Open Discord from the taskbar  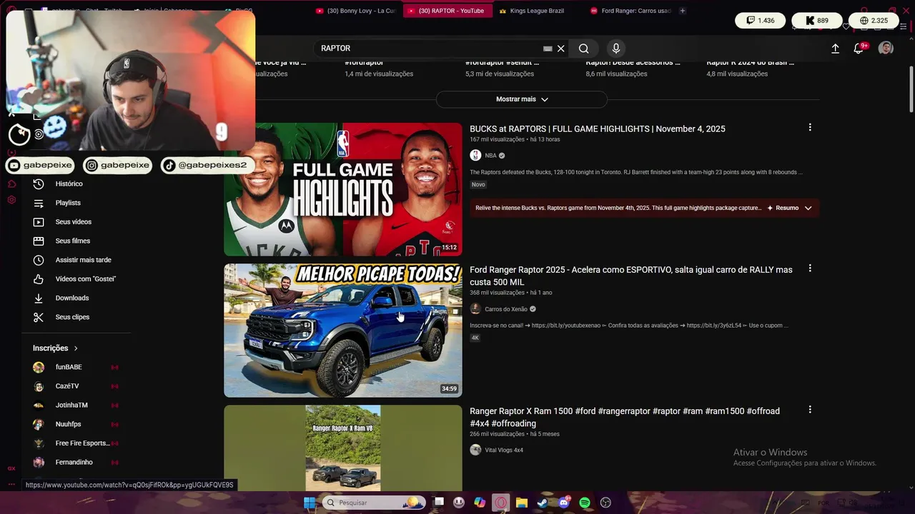coord(564,503)
